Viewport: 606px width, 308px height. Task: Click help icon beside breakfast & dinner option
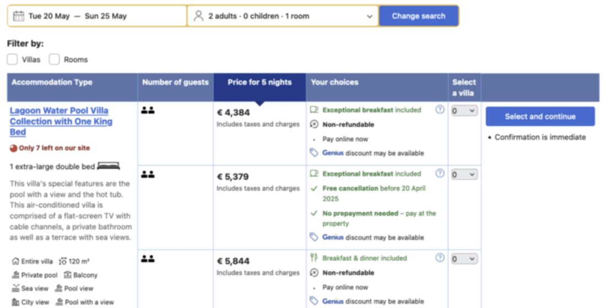[x=440, y=257]
